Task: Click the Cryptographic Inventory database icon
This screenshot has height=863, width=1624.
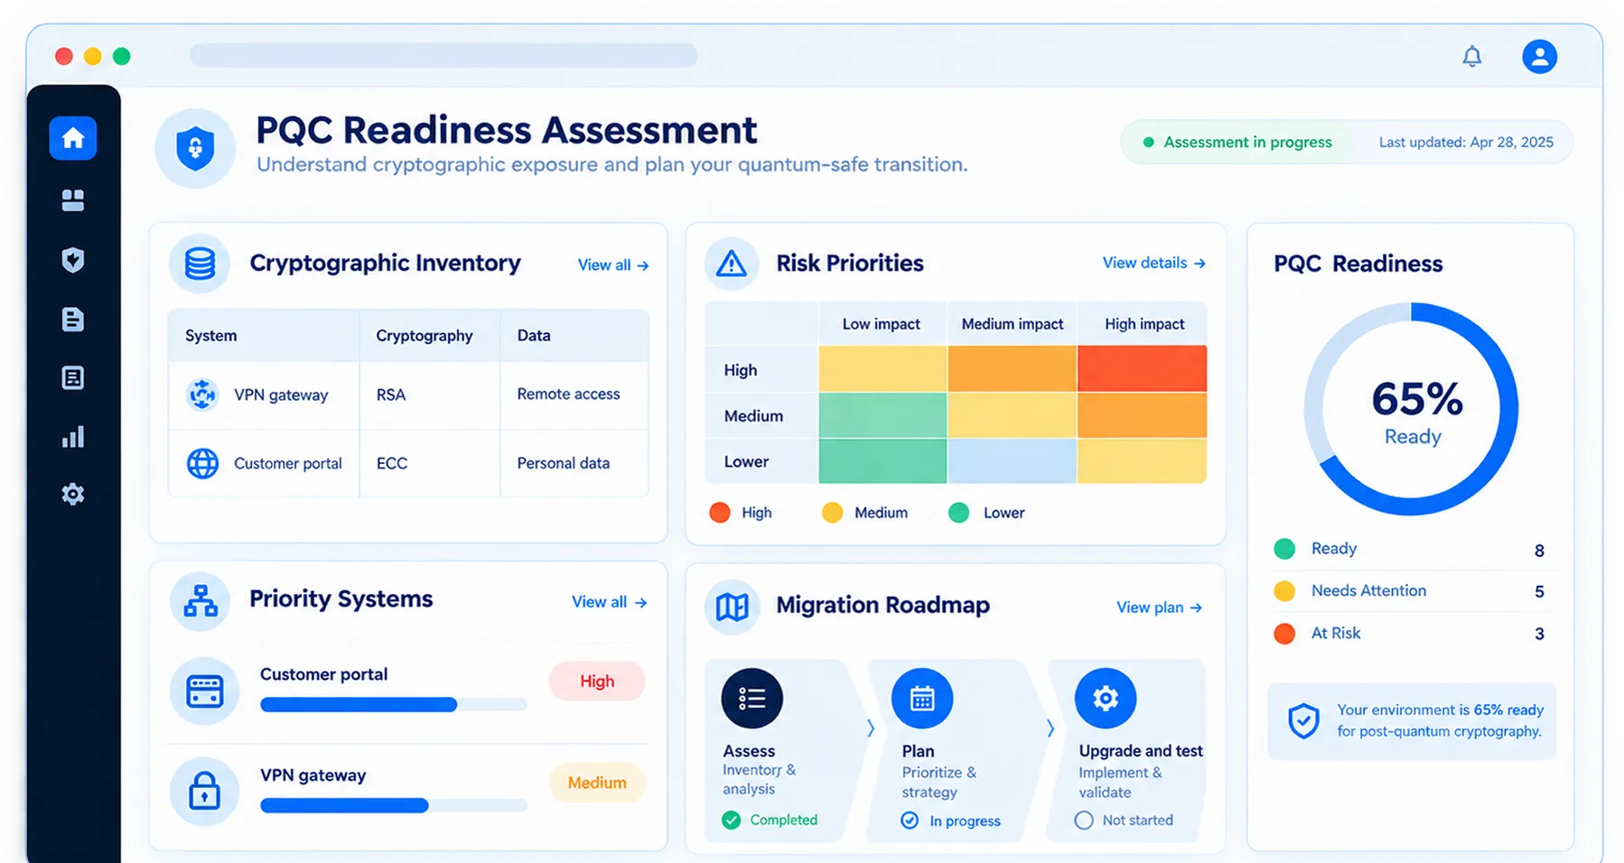Action: [200, 264]
